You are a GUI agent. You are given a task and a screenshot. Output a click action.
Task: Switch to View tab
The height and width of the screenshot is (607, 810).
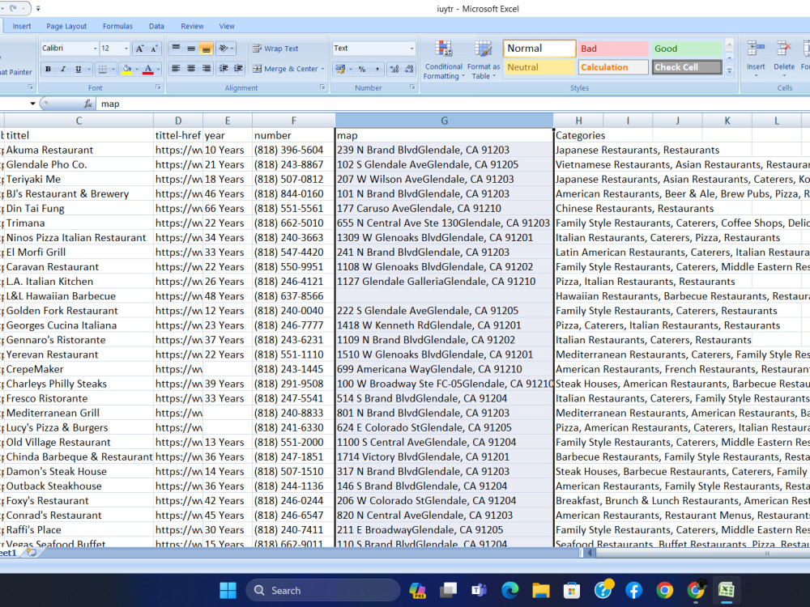click(227, 27)
